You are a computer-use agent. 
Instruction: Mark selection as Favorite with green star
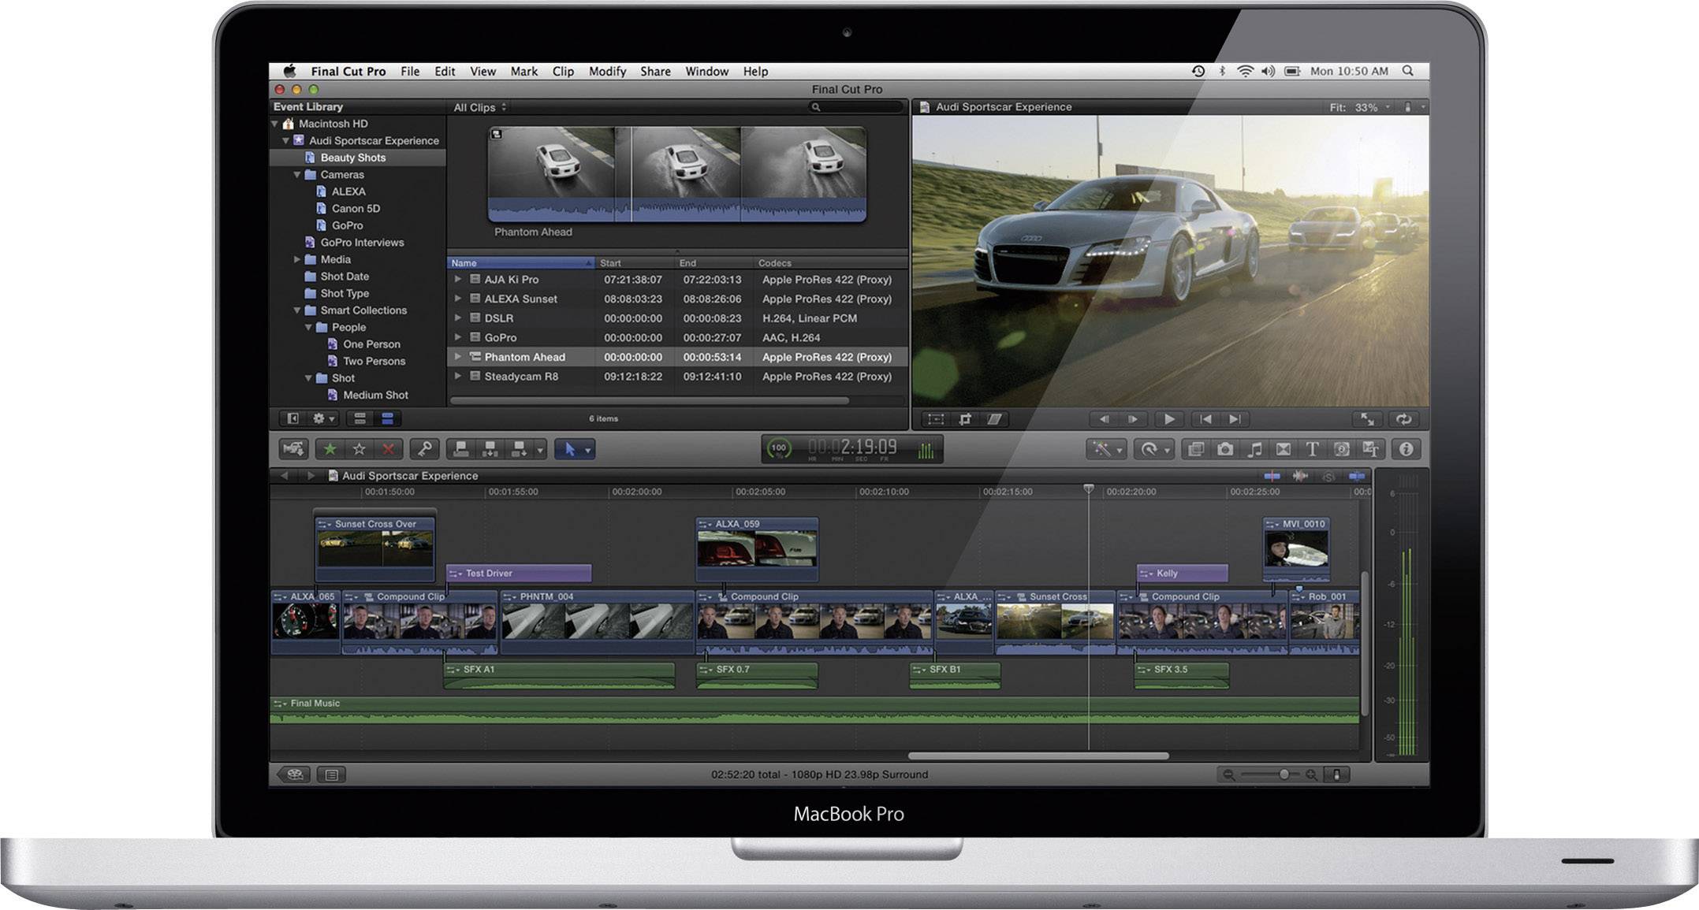(x=330, y=449)
